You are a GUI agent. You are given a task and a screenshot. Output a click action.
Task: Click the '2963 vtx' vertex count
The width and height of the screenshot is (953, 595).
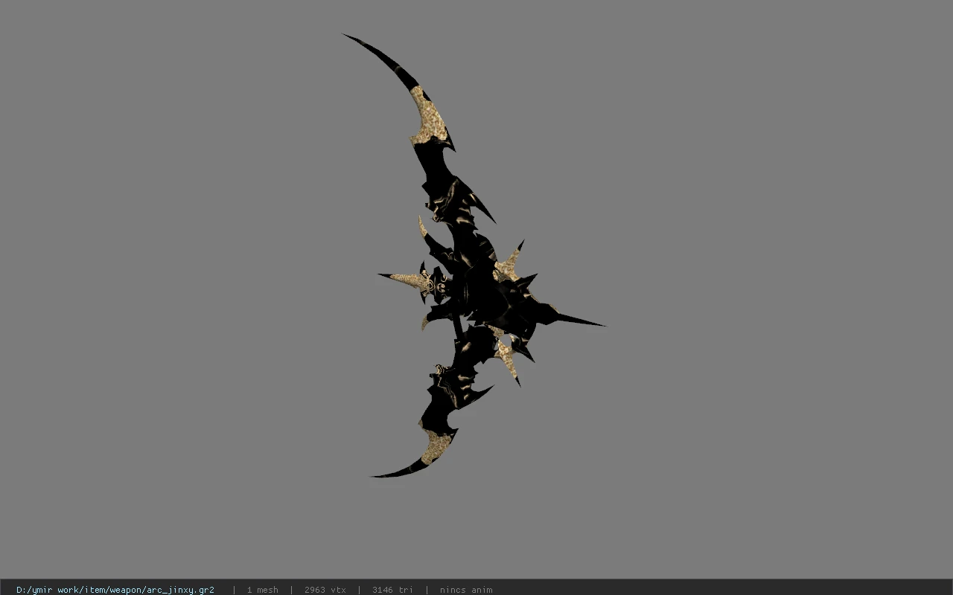(x=325, y=590)
